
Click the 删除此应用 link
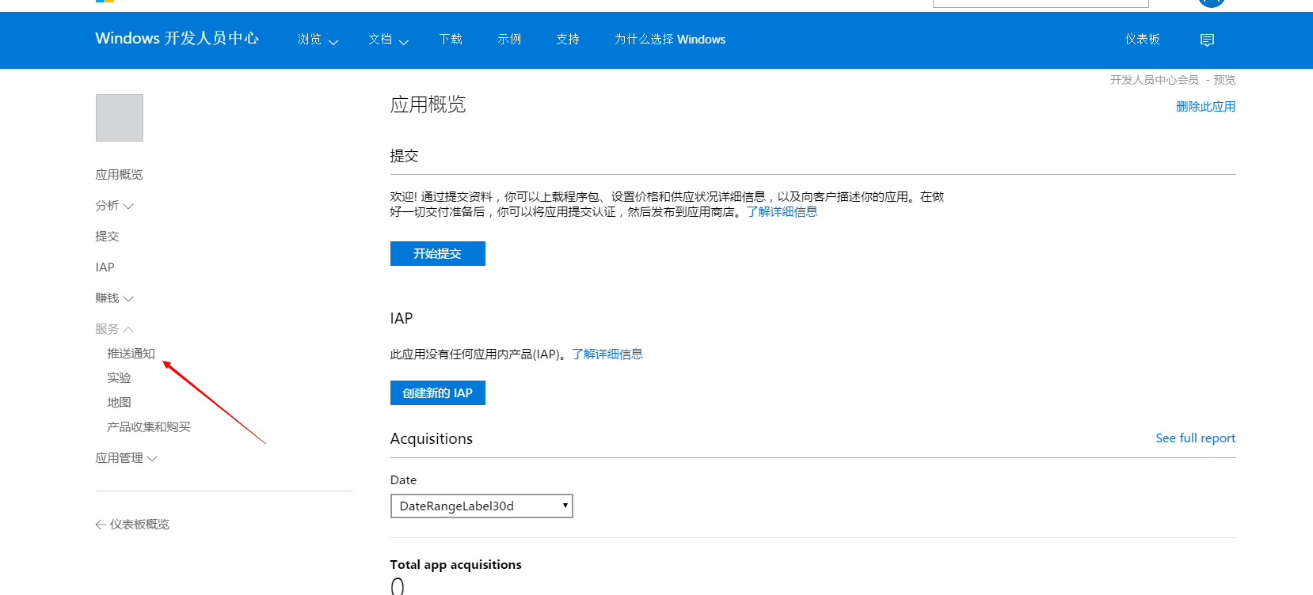[1206, 107]
